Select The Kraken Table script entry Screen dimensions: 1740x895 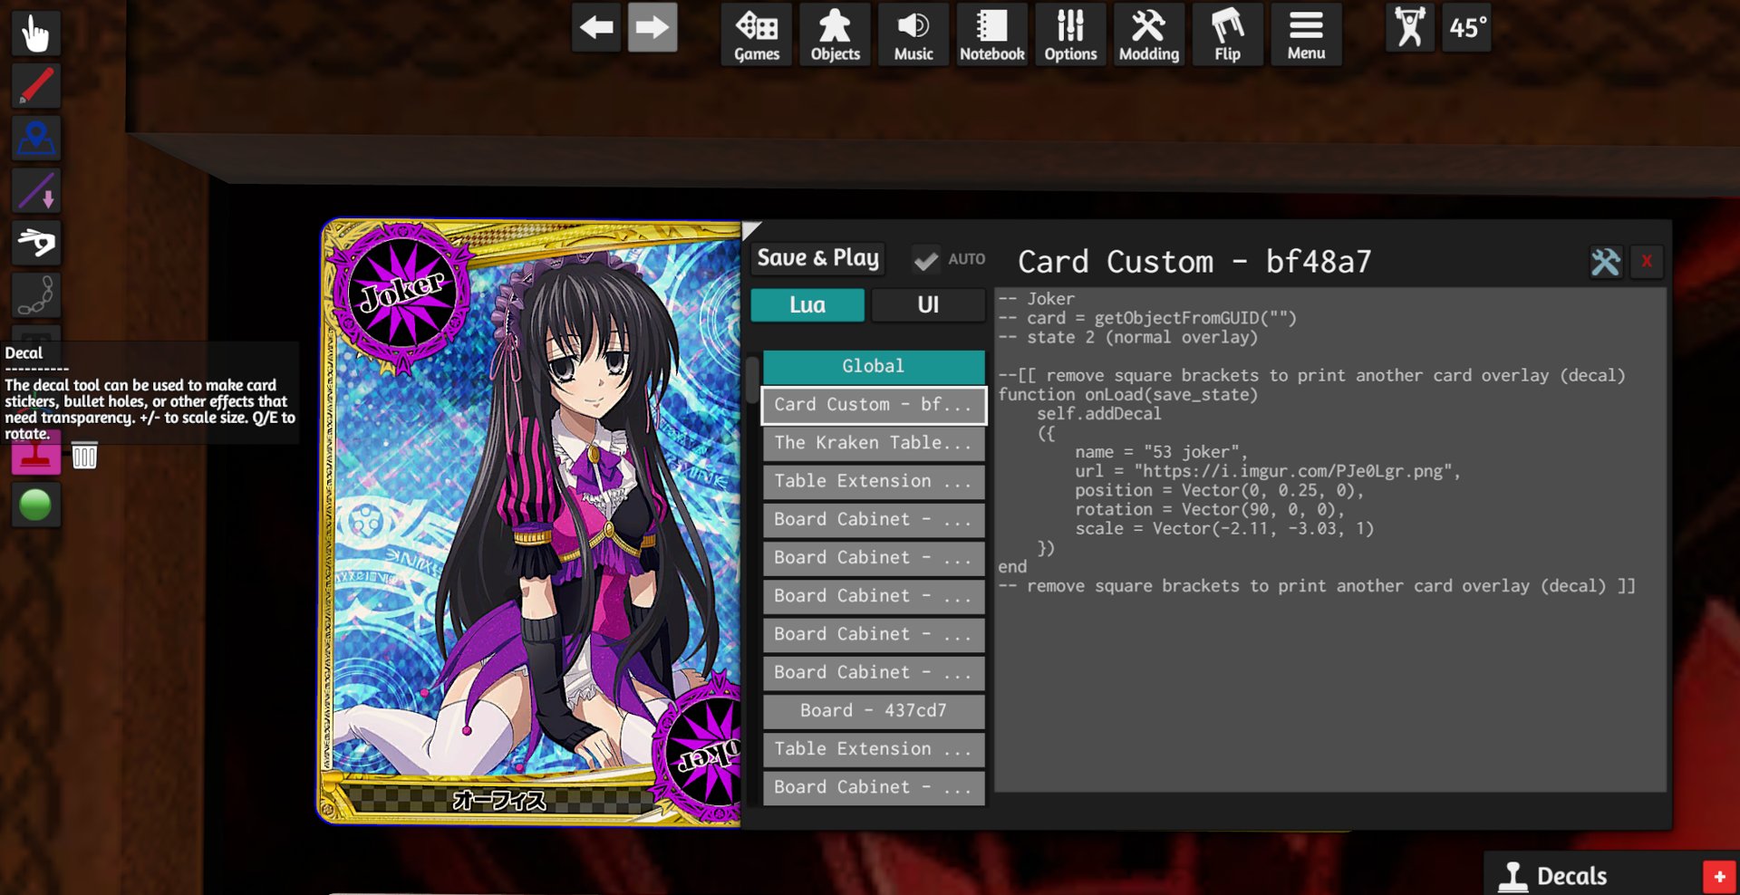874,443
